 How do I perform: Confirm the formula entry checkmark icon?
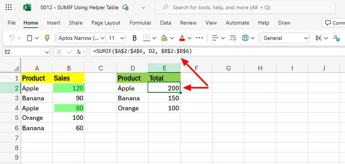click(70, 52)
